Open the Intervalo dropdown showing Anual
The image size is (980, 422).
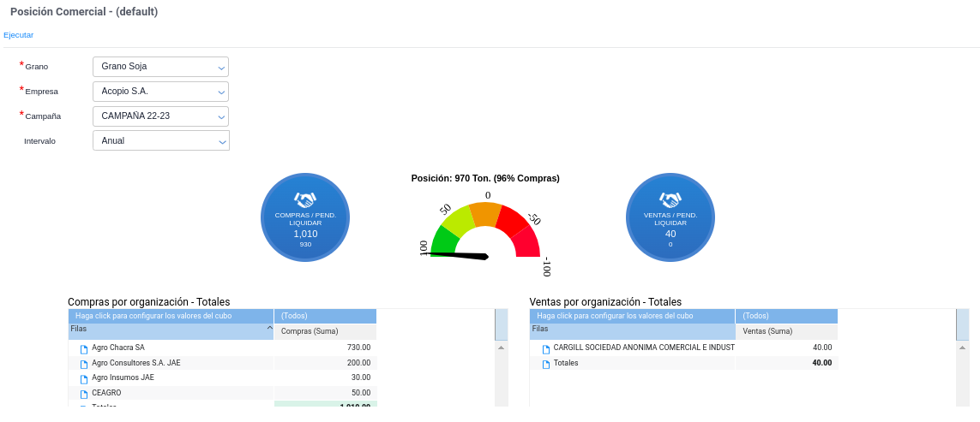[160, 140]
